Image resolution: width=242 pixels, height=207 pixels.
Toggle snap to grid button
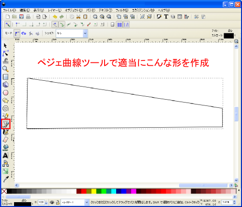pos(120,25)
